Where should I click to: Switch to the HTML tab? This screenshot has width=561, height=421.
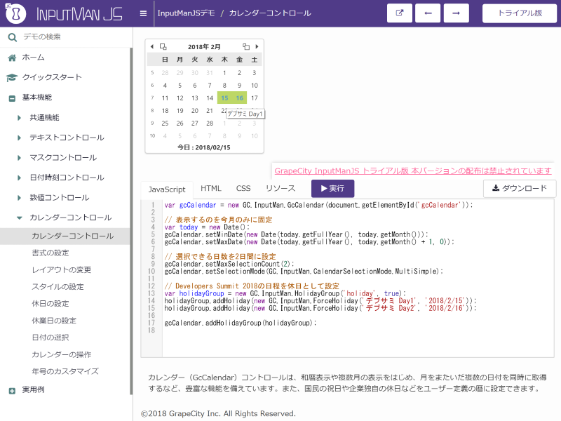(x=211, y=188)
